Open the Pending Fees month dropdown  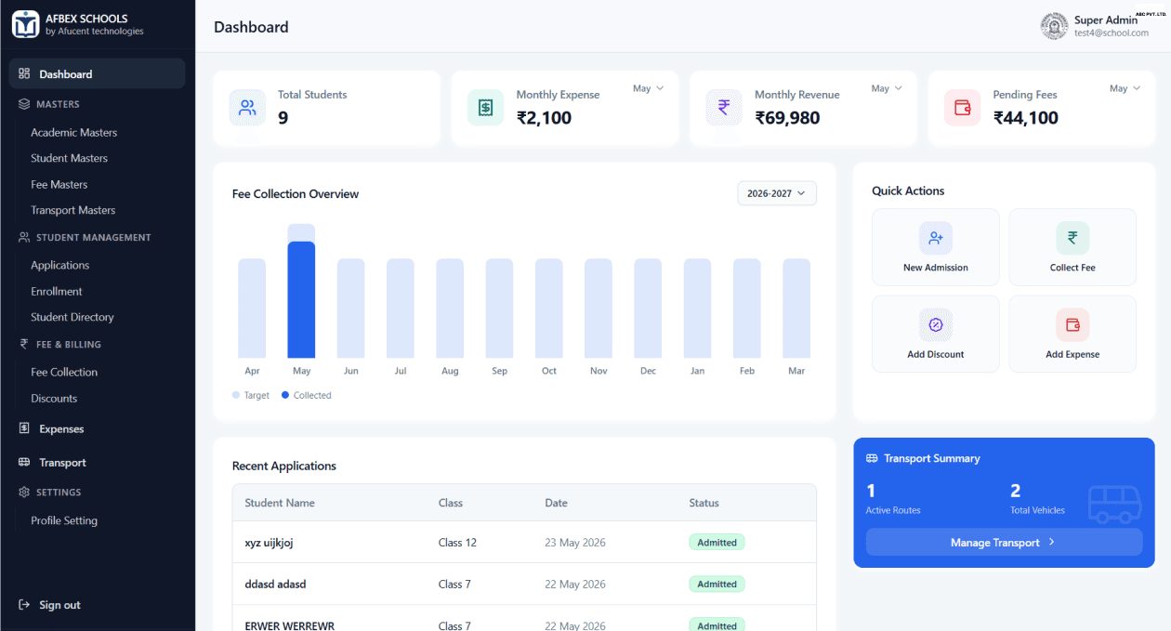pos(1125,88)
